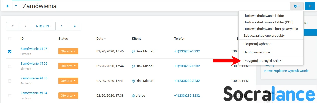Uncheck the checkbox for order #107
The height and width of the screenshot is (103, 317).
pos(10,51)
